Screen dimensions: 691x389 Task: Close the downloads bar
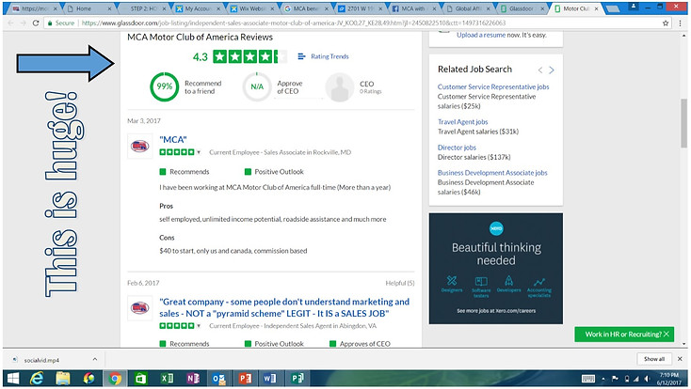point(680,359)
